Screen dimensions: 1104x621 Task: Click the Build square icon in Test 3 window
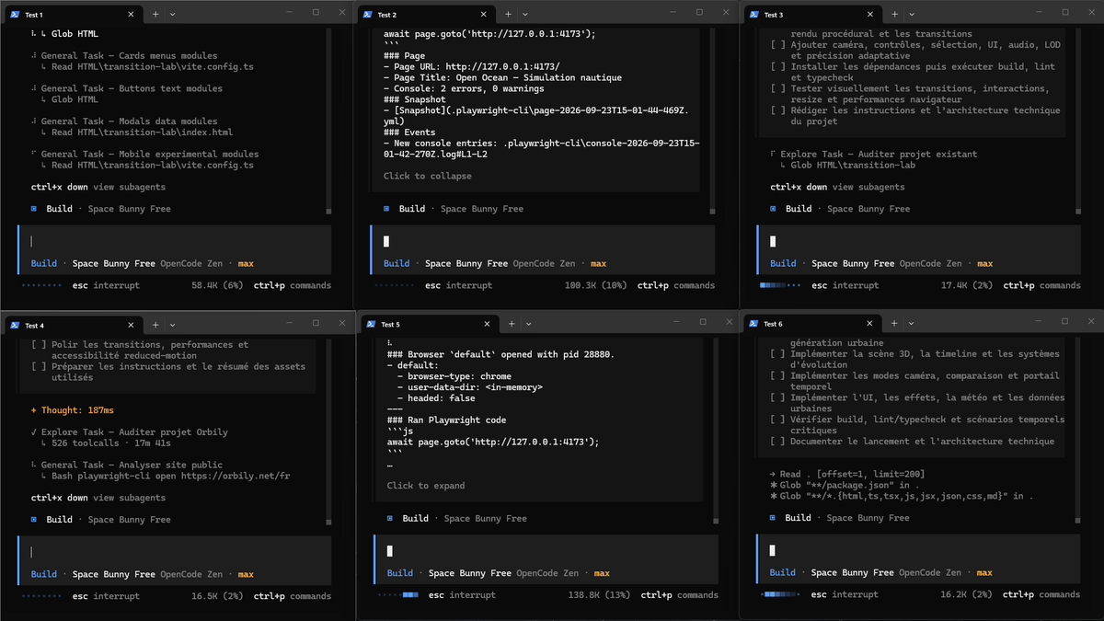(x=773, y=209)
